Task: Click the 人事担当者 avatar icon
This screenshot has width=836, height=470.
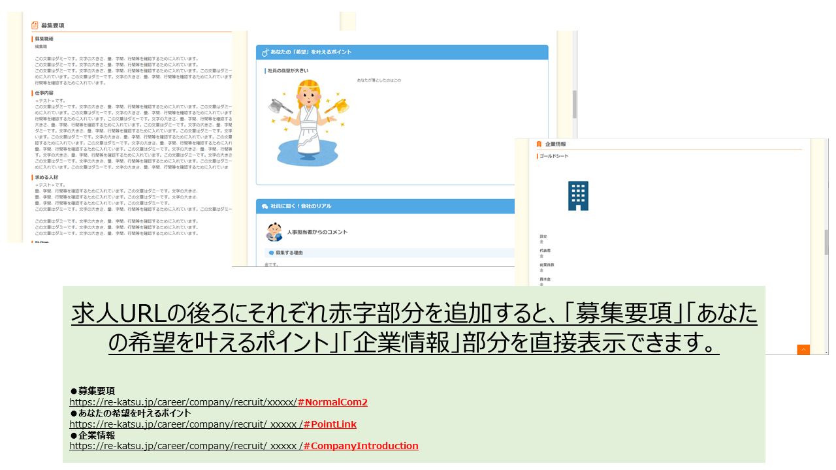Action: click(274, 232)
